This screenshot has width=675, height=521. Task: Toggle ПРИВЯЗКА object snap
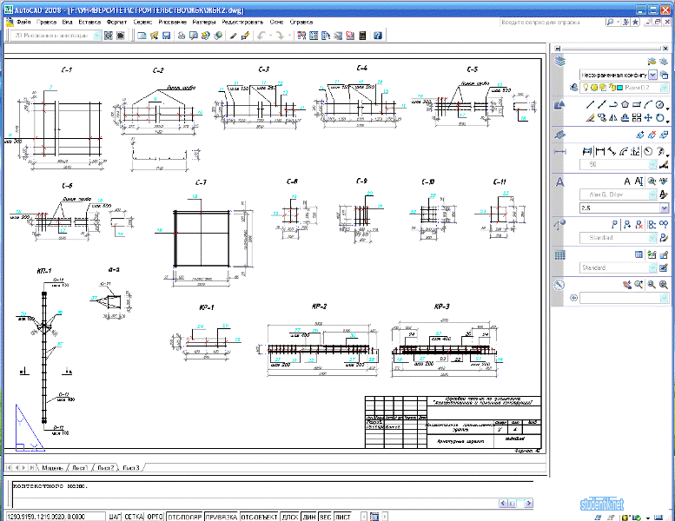pyautogui.click(x=222, y=517)
